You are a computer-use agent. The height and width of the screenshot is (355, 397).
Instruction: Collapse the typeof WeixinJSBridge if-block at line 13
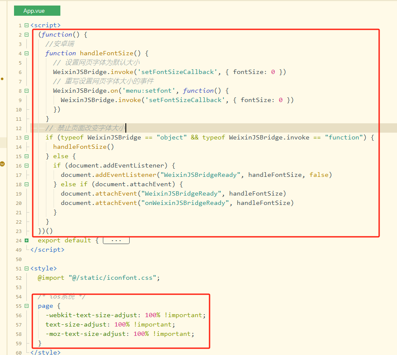coord(27,138)
